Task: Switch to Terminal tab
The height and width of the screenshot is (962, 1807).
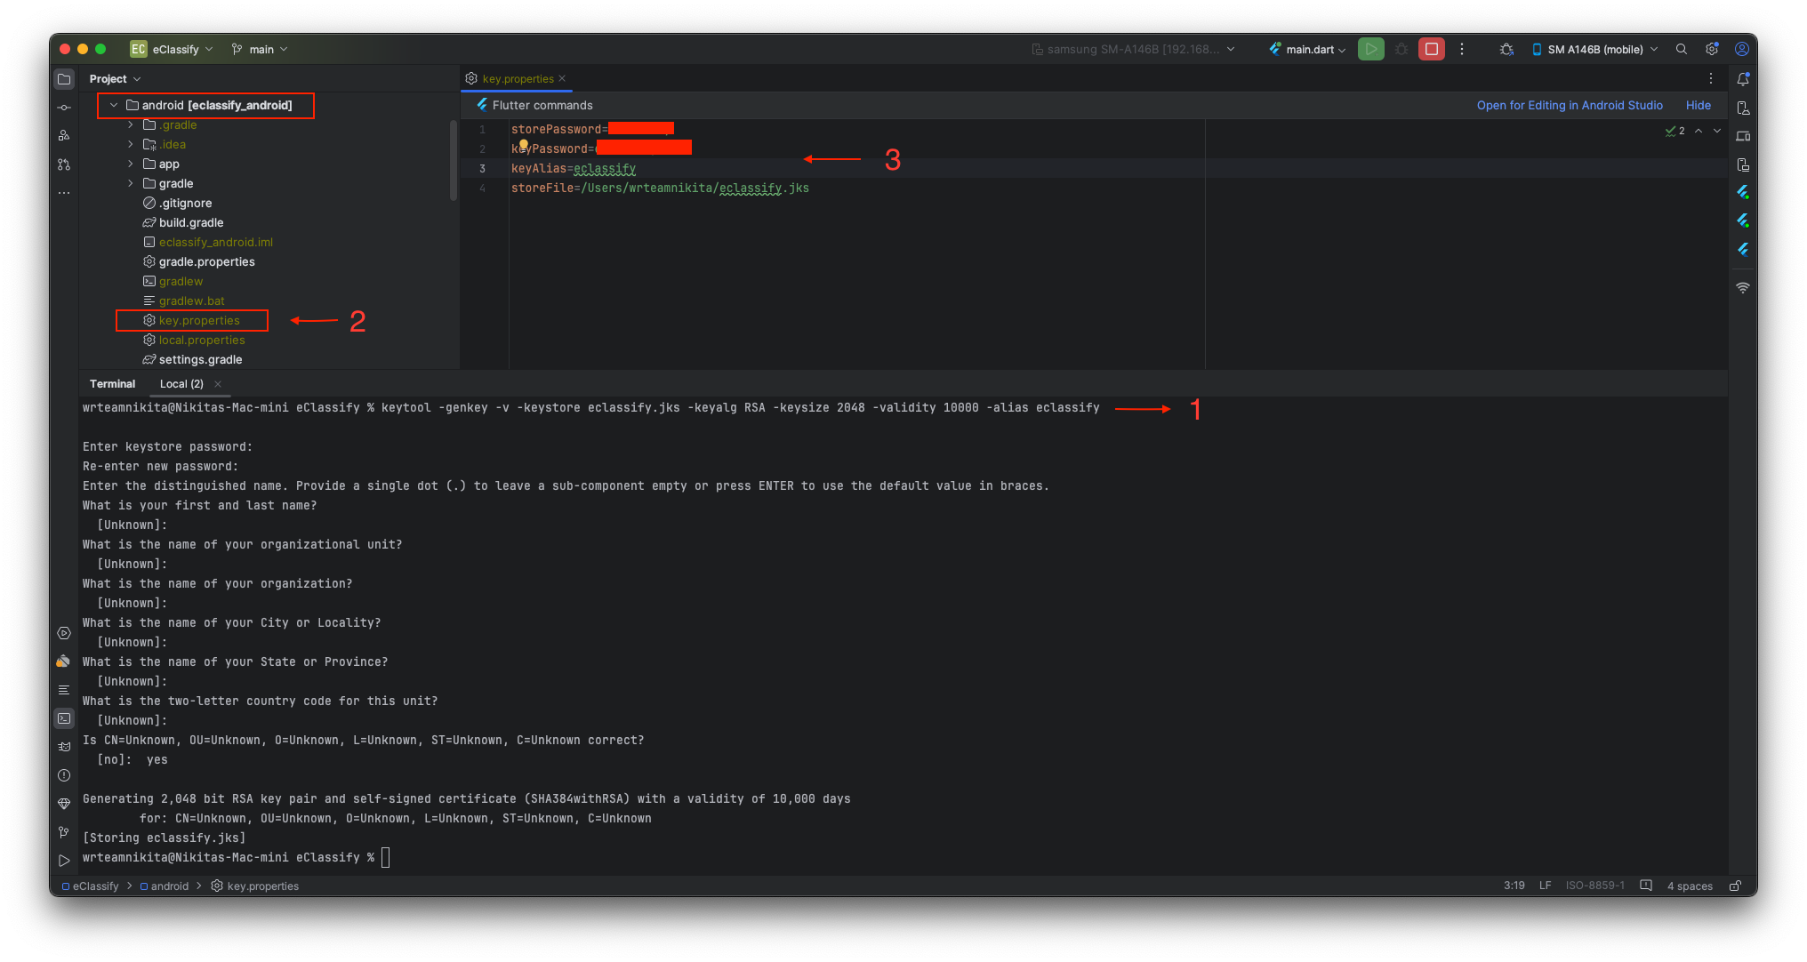Action: tap(112, 382)
